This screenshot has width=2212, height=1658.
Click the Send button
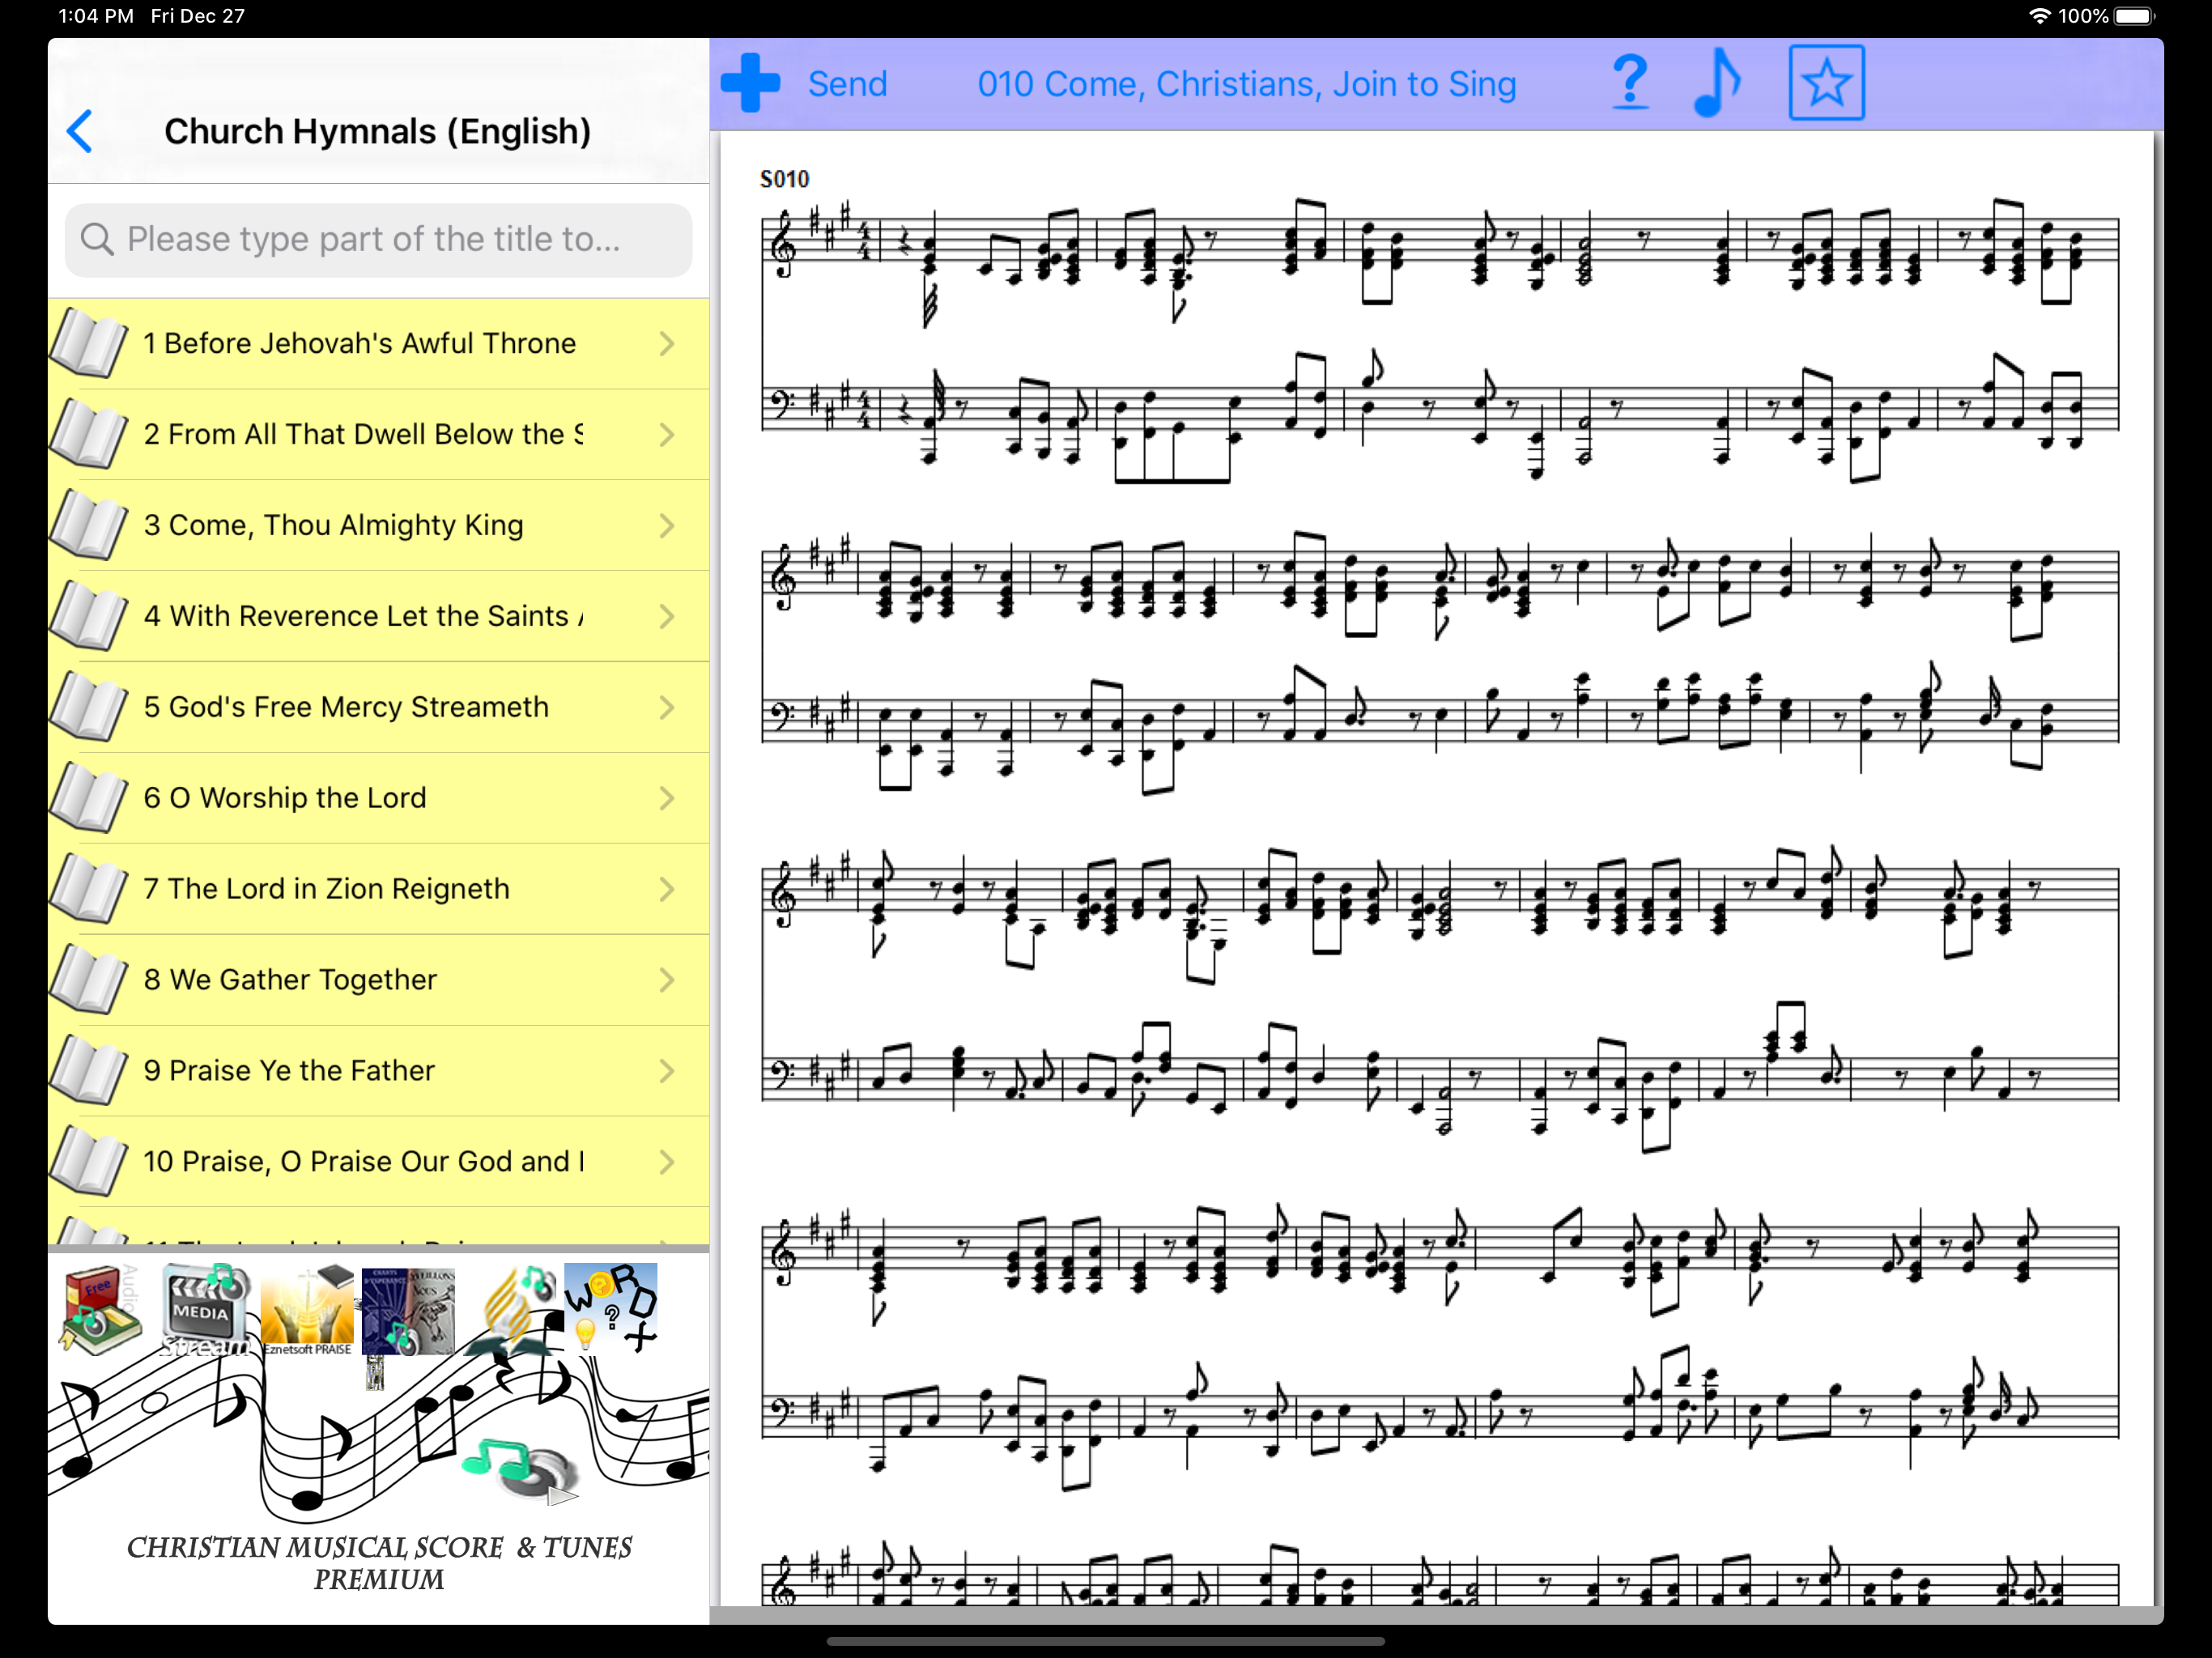(x=847, y=84)
